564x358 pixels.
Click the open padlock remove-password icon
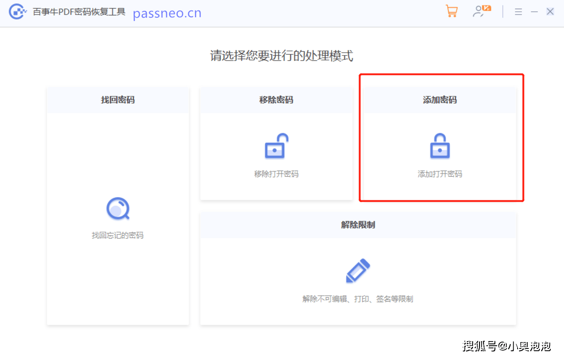[276, 146]
